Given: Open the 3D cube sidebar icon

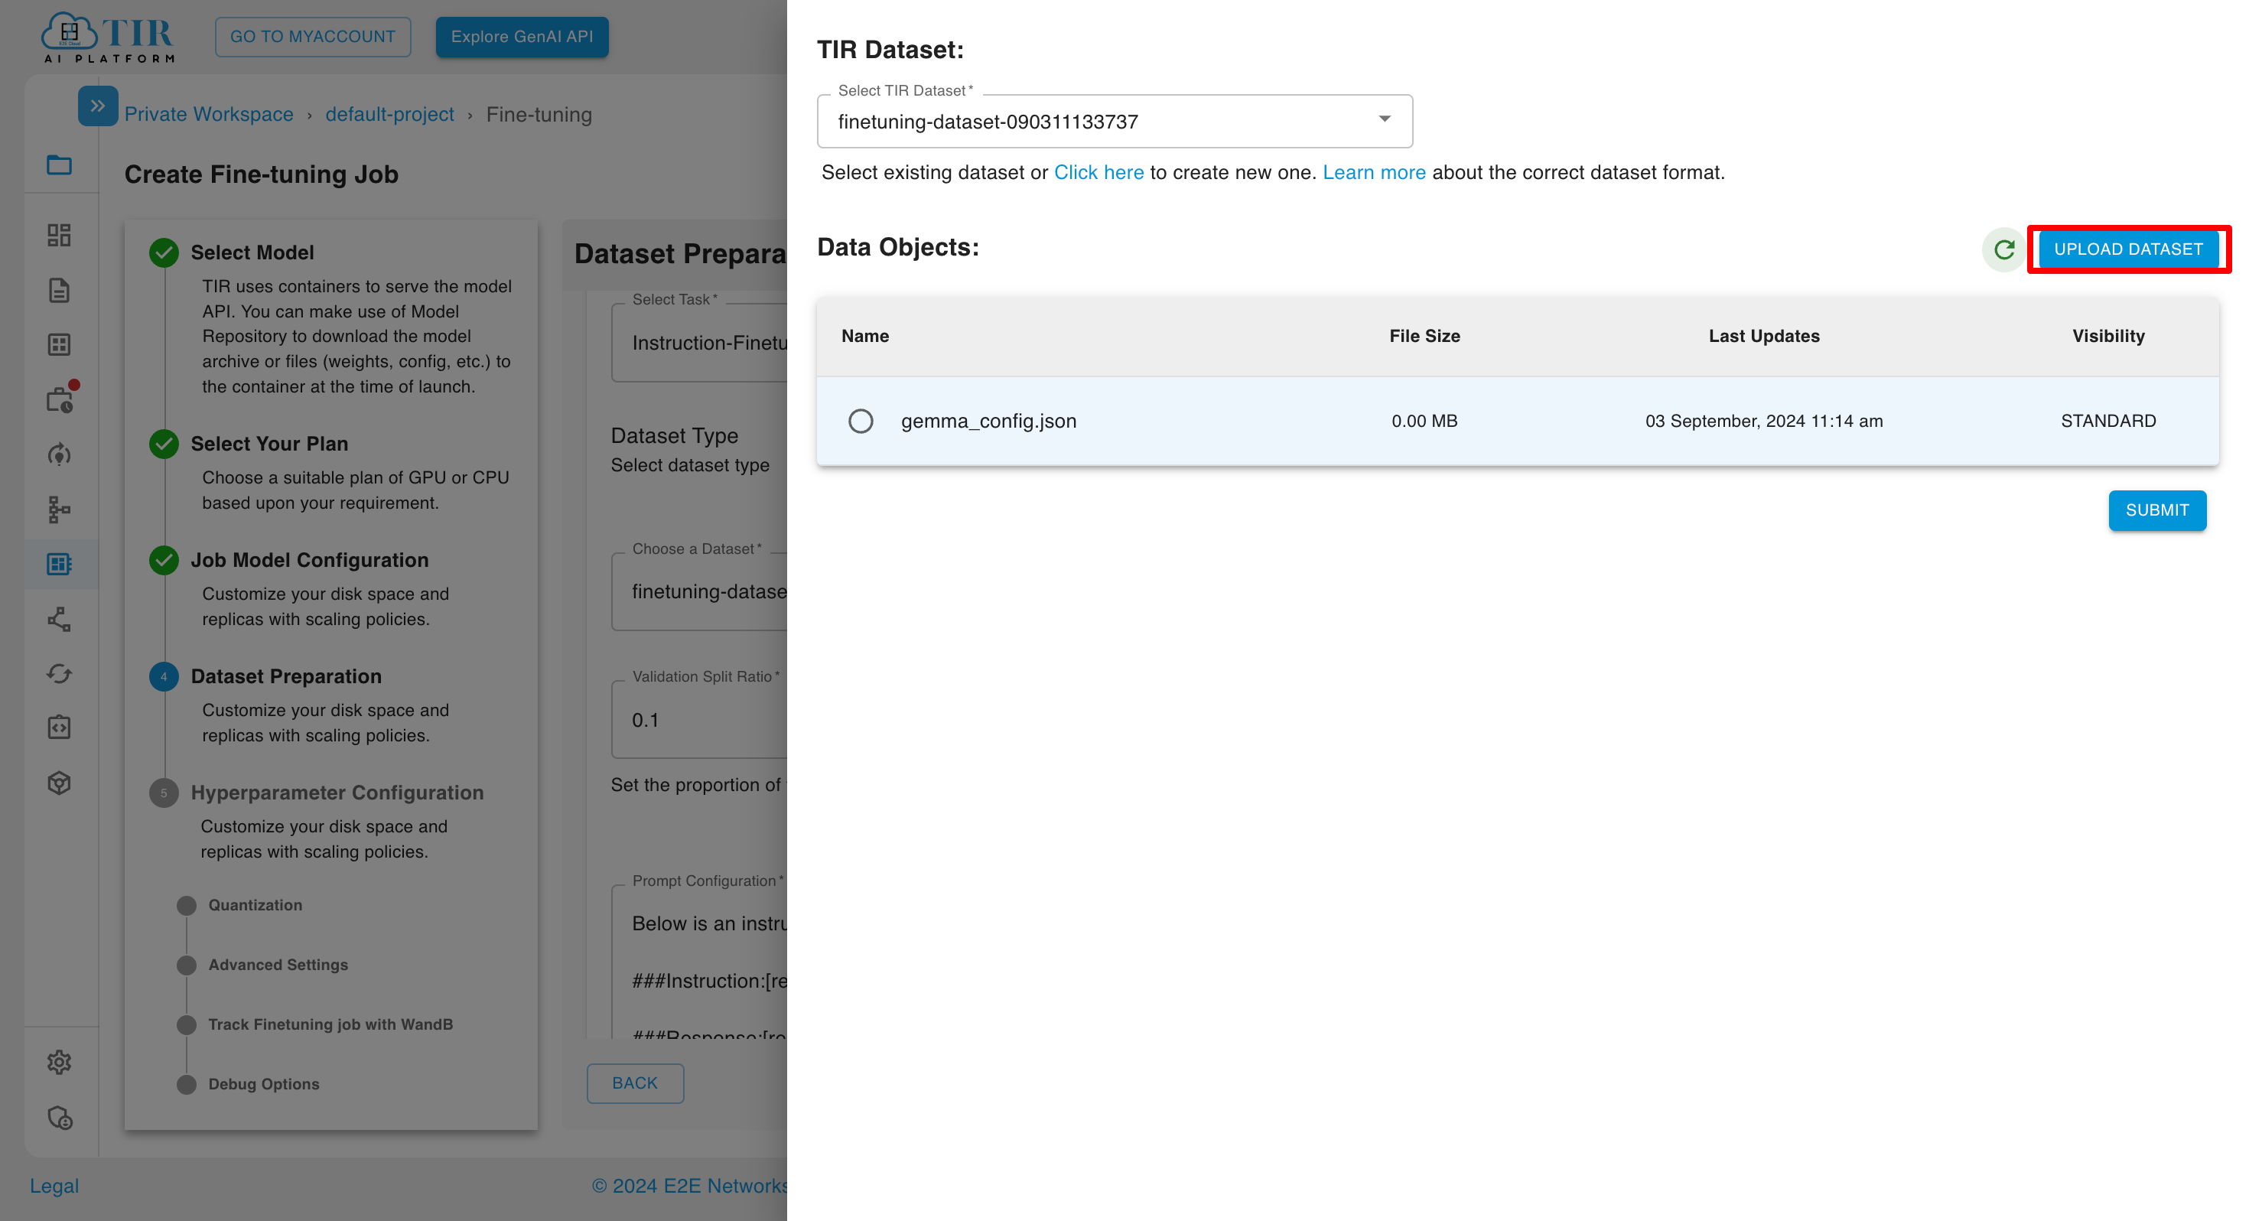Looking at the screenshot, I should (x=60, y=783).
